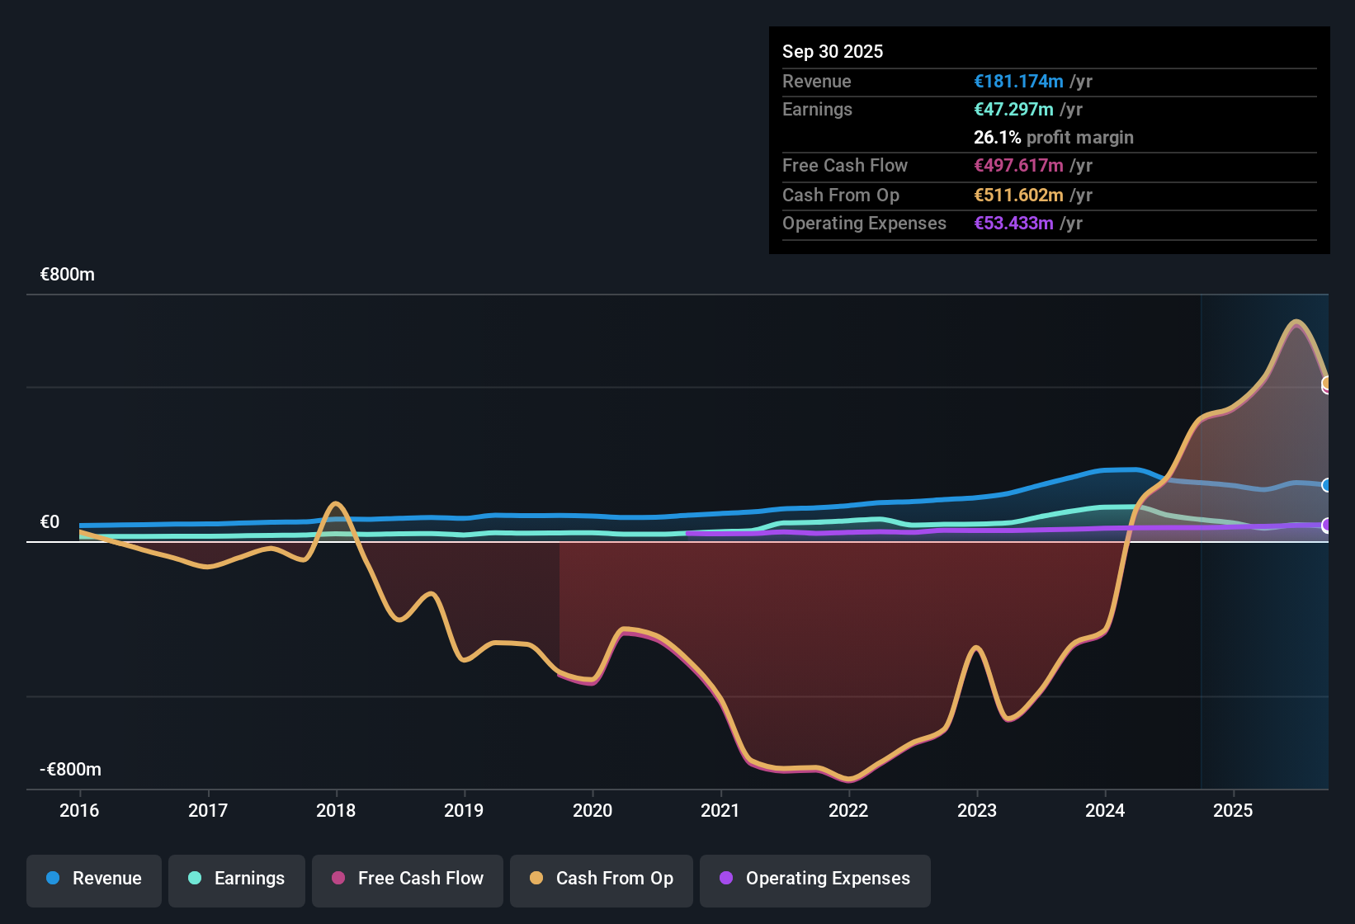The height and width of the screenshot is (924, 1355).
Task: Click the 2016 label on the x-axis
Action: point(79,810)
